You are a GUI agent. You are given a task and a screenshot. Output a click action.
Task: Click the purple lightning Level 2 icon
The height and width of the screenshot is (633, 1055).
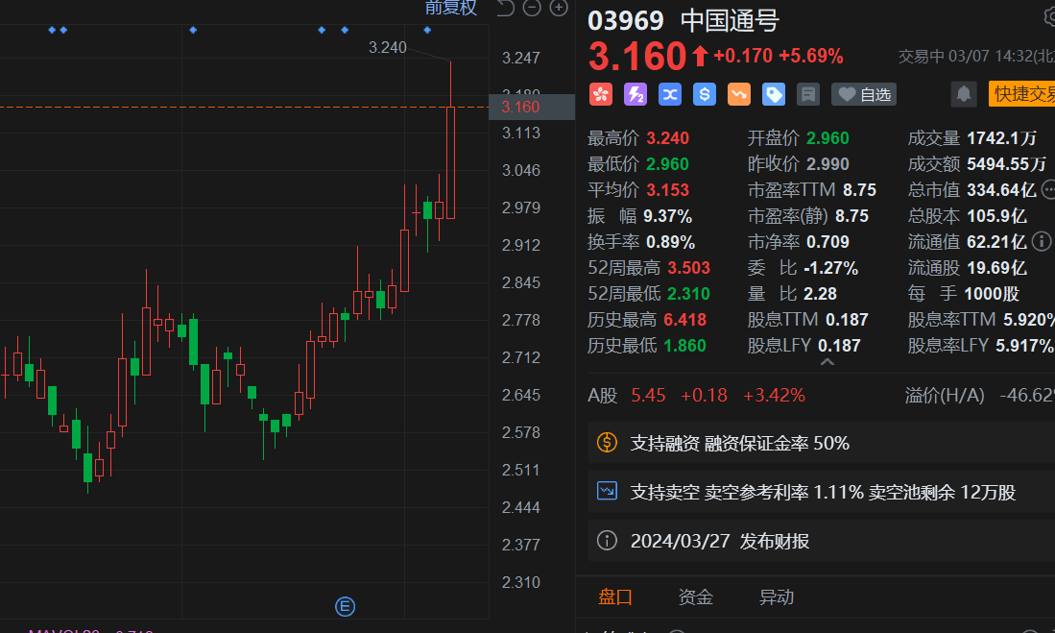(635, 95)
